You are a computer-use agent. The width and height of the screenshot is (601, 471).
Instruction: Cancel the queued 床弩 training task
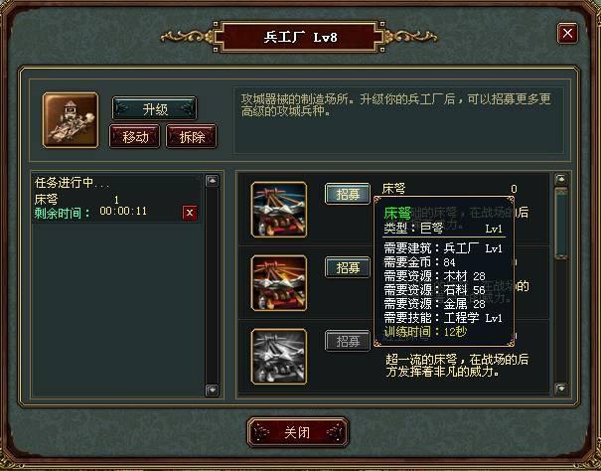click(x=190, y=213)
